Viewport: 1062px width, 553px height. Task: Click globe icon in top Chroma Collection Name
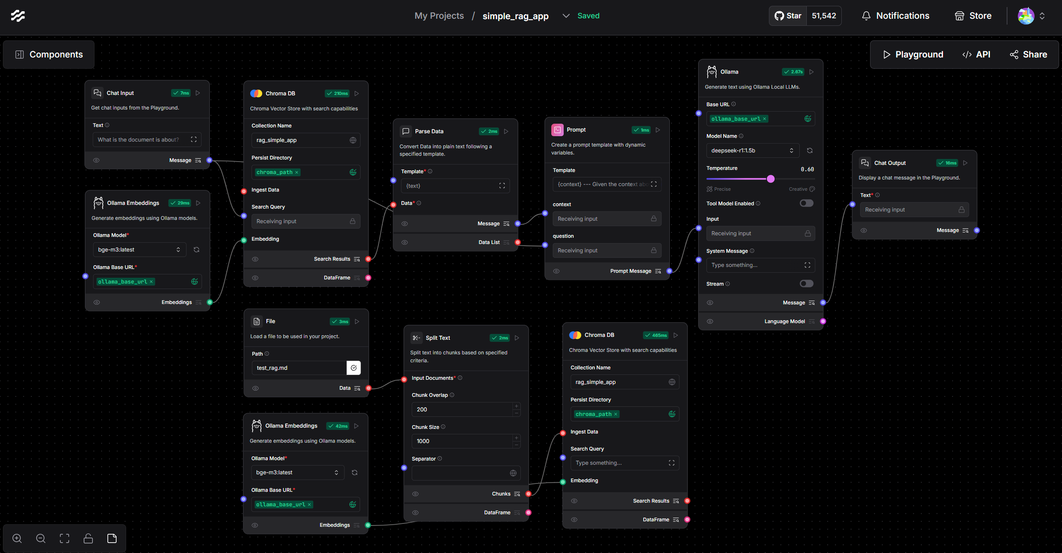coord(353,140)
